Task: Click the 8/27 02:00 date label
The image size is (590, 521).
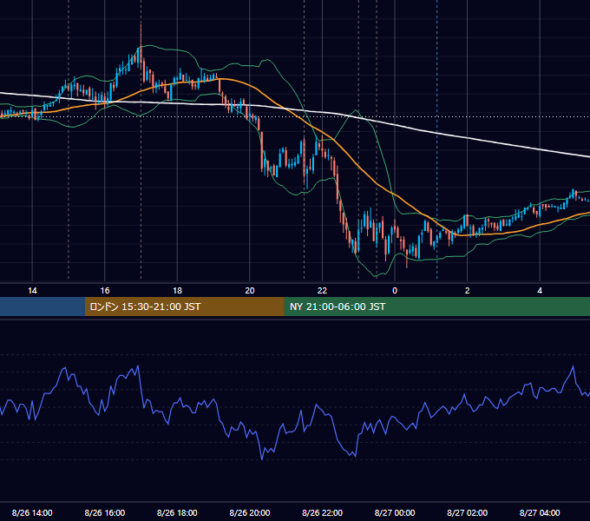Action: click(x=468, y=512)
